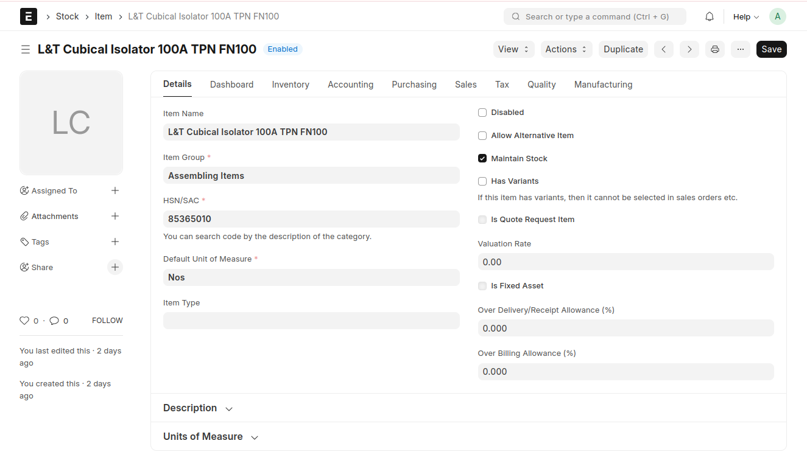Toggle the sidebar hamburger menu icon
Image resolution: width=807 pixels, height=463 pixels.
(x=26, y=49)
